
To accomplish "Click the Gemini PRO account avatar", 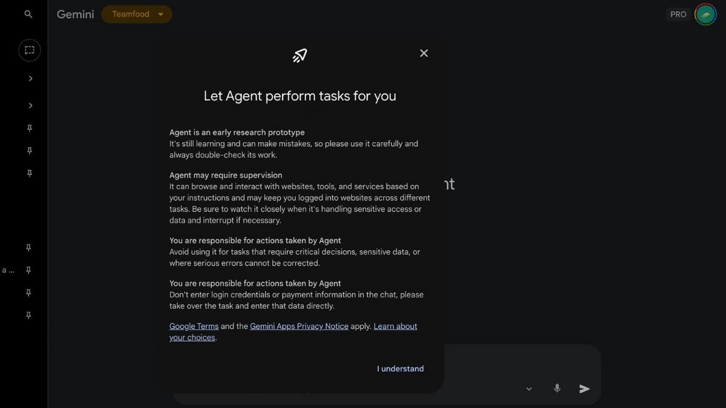I will tap(705, 14).
